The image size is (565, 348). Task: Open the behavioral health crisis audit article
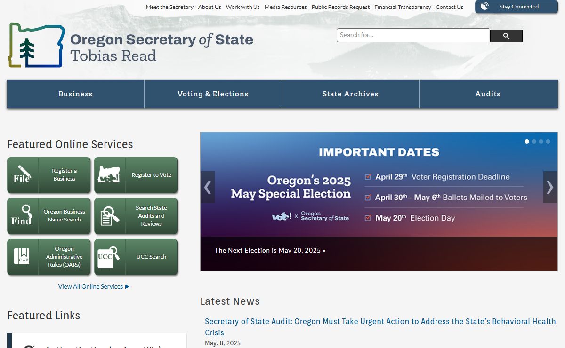tap(380, 327)
